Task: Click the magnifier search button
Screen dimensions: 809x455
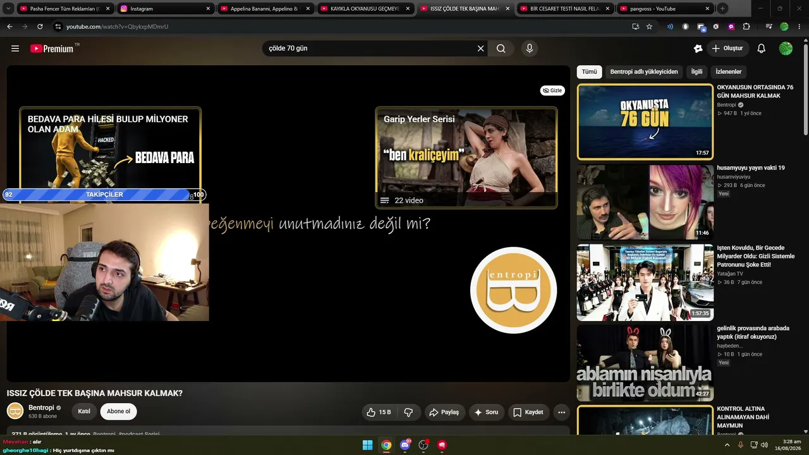Action: coord(501,49)
